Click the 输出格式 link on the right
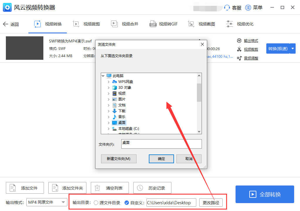 (x=251, y=41)
